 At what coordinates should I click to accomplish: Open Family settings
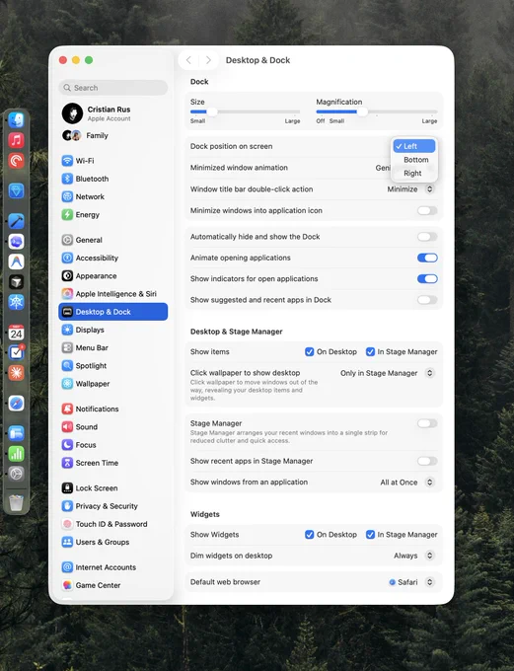(113, 135)
